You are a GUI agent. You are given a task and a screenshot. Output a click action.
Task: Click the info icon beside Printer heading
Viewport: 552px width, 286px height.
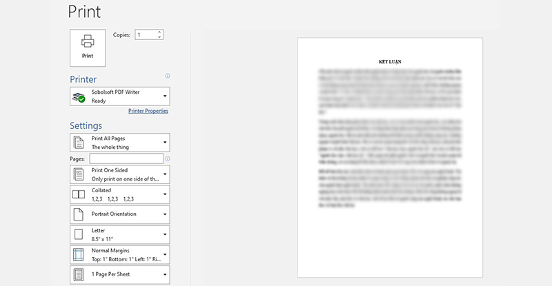168,76
